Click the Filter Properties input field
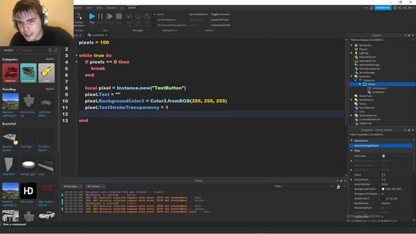 pyautogui.click(x=381, y=135)
